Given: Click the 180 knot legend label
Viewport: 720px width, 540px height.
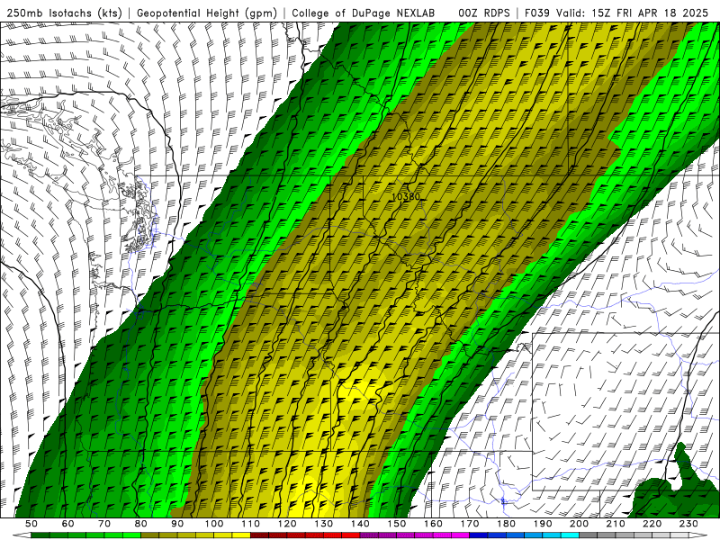Looking at the screenshot, I should (x=506, y=524).
